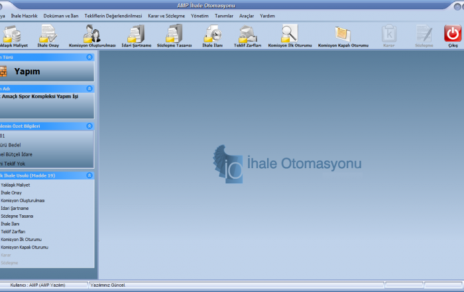Collapse the Özet Bilgileri panel chevron
Viewport: 464px width, 292px height.
tap(89, 125)
